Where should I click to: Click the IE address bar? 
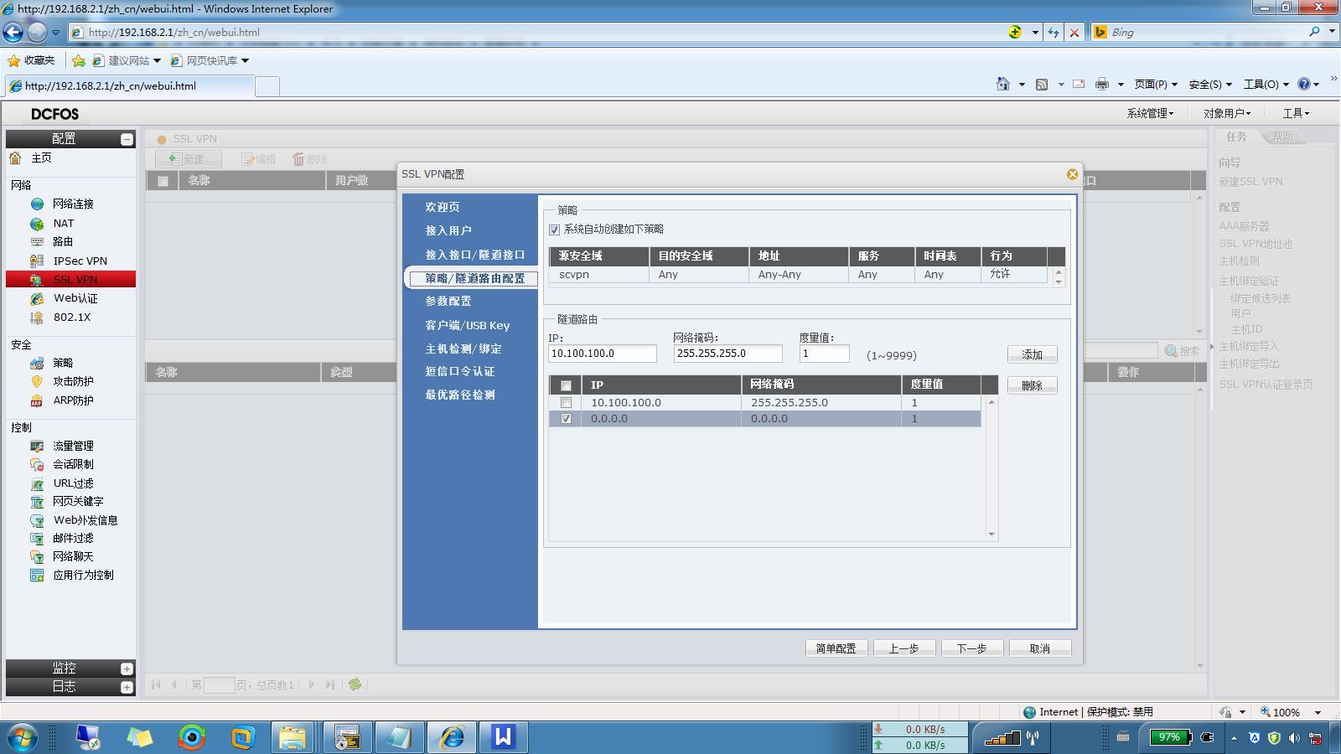pos(536,32)
